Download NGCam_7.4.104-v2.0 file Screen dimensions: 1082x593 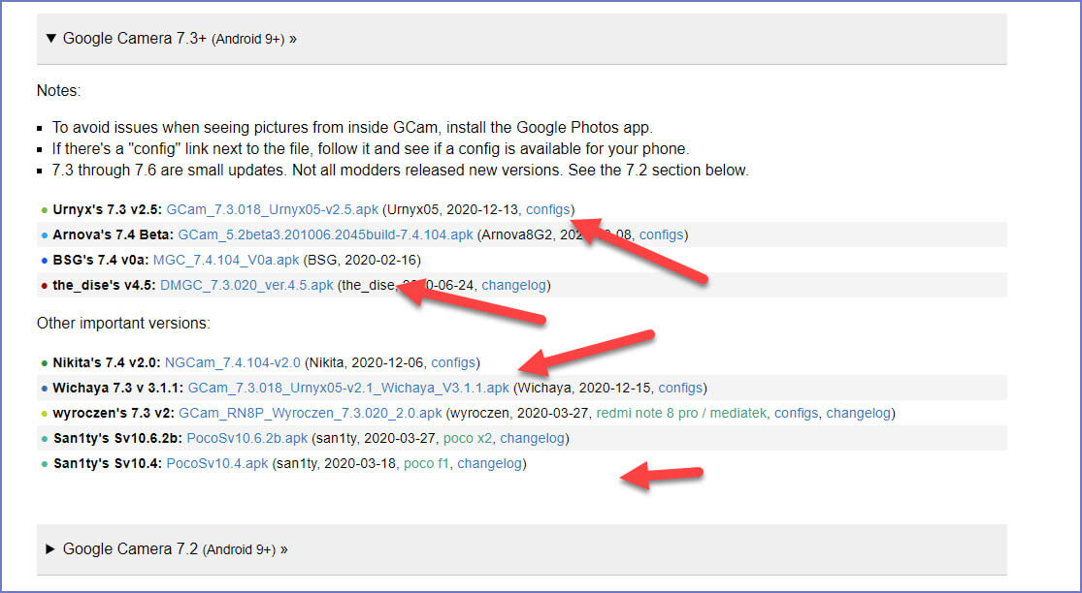(x=233, y=362)
